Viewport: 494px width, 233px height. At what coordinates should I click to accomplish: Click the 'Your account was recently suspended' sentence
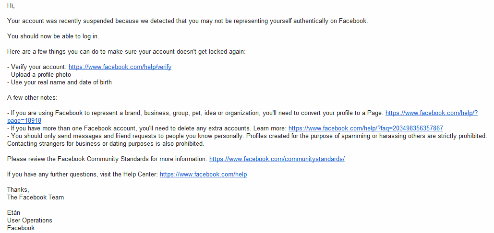pos(187,22)
